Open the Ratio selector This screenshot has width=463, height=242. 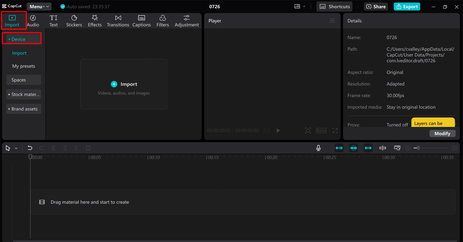(321, 131)
